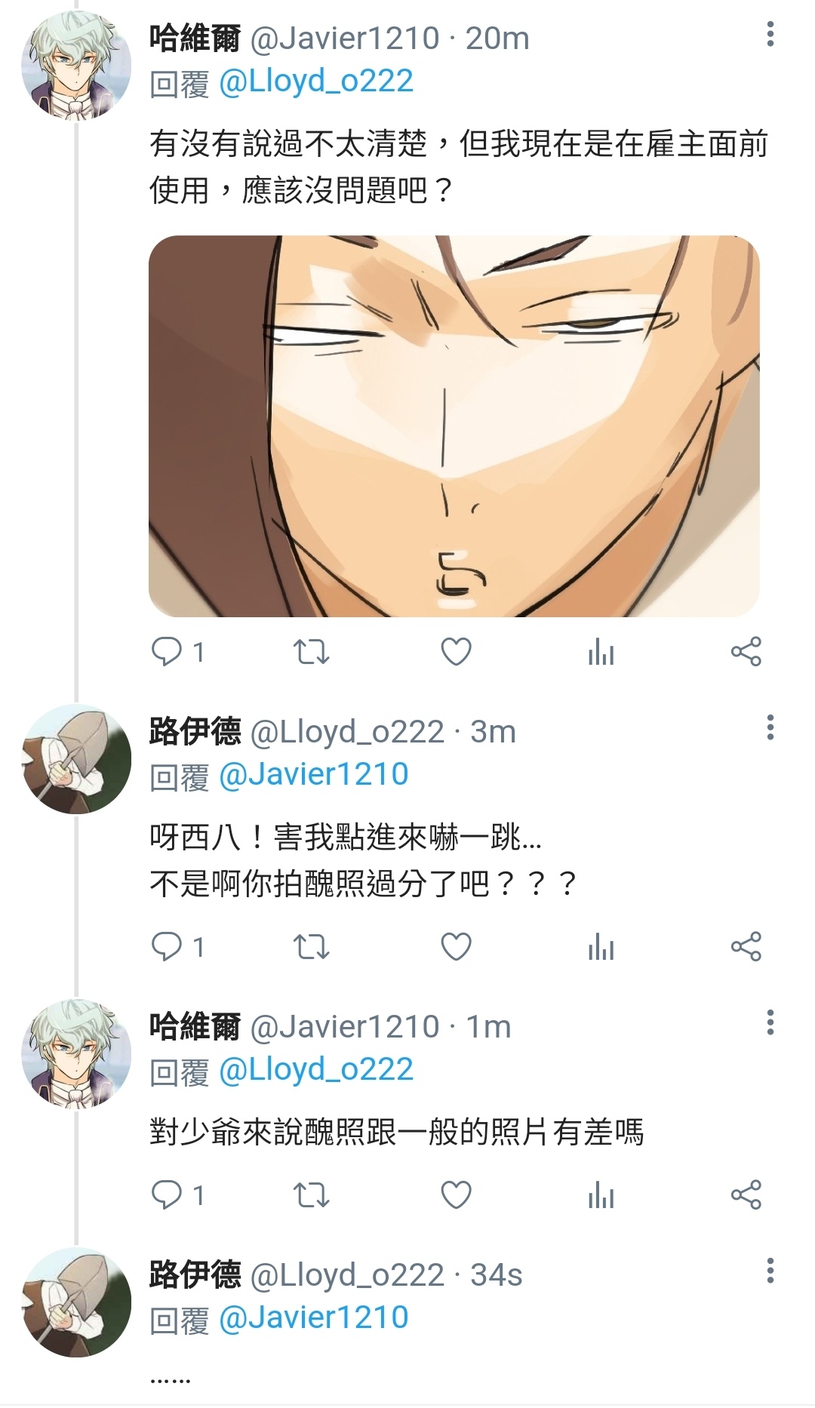The width and height of the screenshot is (815, 1408).
Task: Share 路伊德's 3m-old reply
Action: pos(746,947)
